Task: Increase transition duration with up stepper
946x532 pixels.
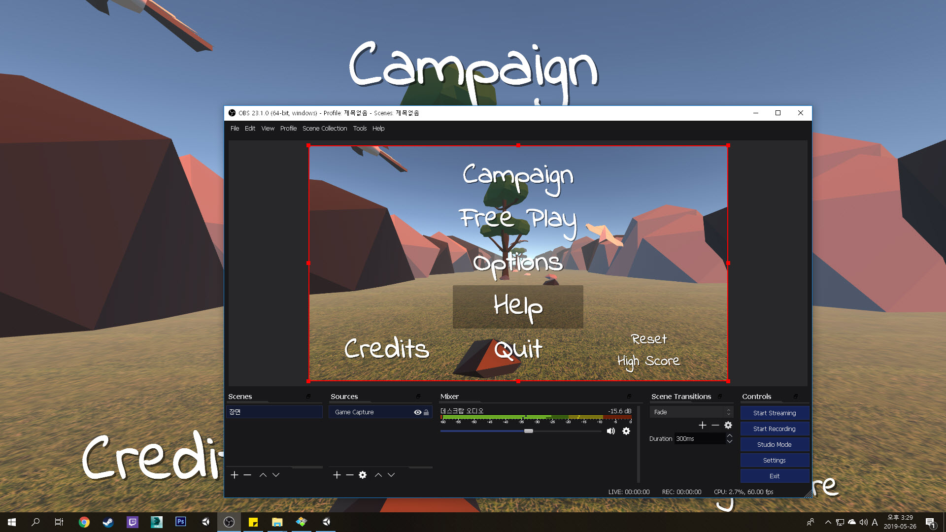Action: coord(730,436)
